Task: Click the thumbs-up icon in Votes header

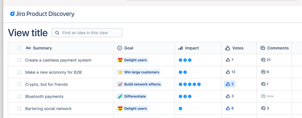Action: [x=228, y=48]
